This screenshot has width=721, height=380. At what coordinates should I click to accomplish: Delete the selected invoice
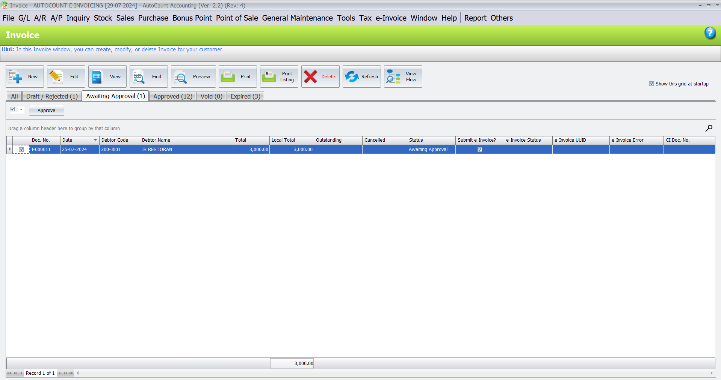(320, 76)
